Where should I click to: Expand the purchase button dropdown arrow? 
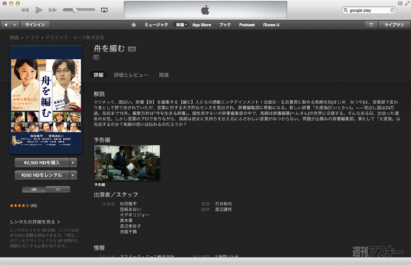[73, 163]
